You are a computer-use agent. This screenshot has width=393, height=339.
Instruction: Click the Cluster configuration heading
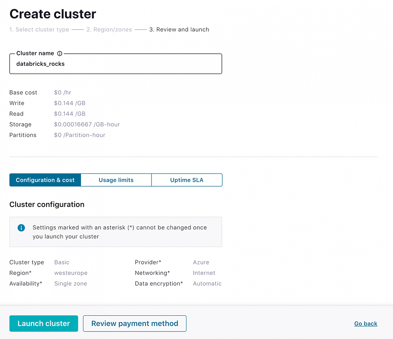pyautogui.click(x=47, y=204)
